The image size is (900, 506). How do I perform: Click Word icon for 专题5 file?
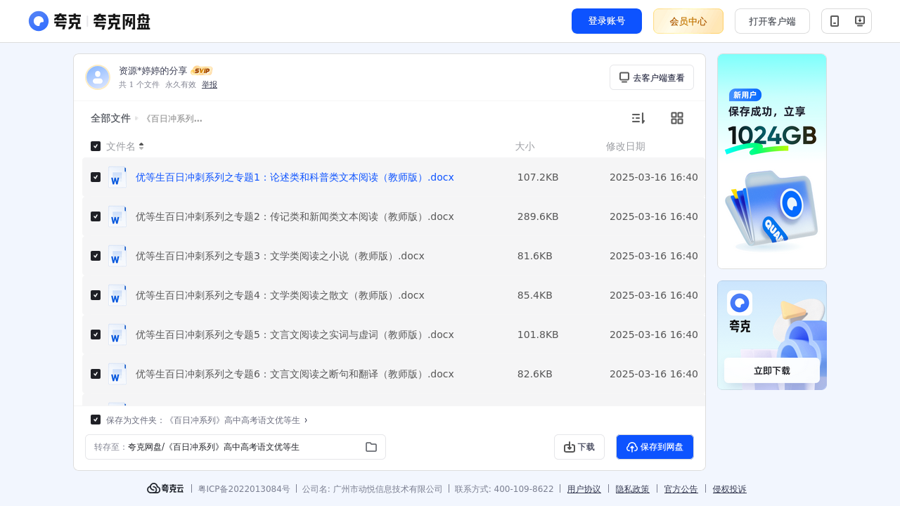coord(117,335)
